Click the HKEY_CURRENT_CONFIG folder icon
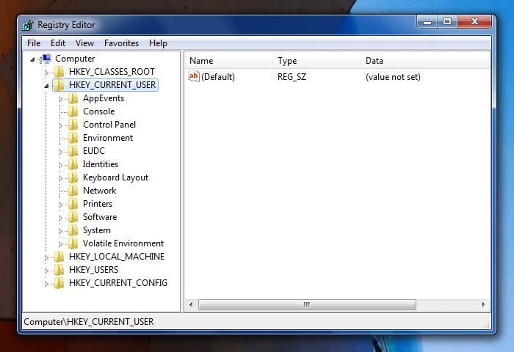Image resolution: width=514 pixels, height=352 pixels. point(59,283)
